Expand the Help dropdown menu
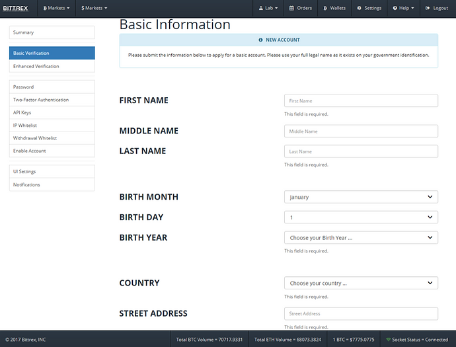The width and height of the screenshot is (456, 347). point(403,8)
